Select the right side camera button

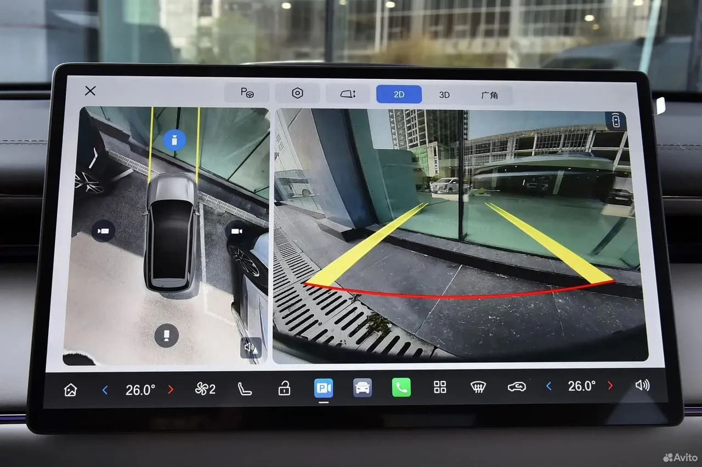(x=236, y=231)
